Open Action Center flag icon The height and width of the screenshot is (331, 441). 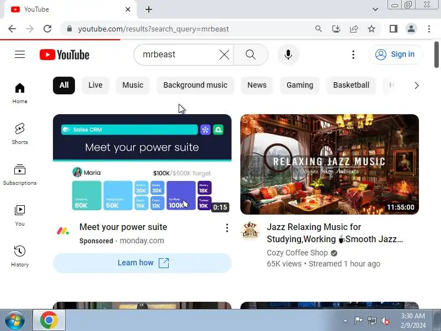(358, 321)
